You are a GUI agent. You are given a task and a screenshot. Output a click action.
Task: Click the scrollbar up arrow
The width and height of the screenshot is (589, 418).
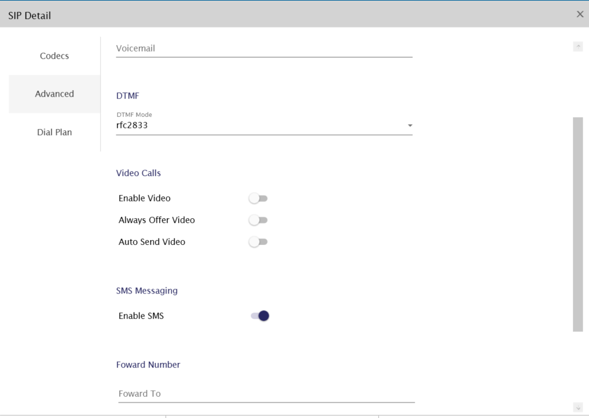(577, 46)
